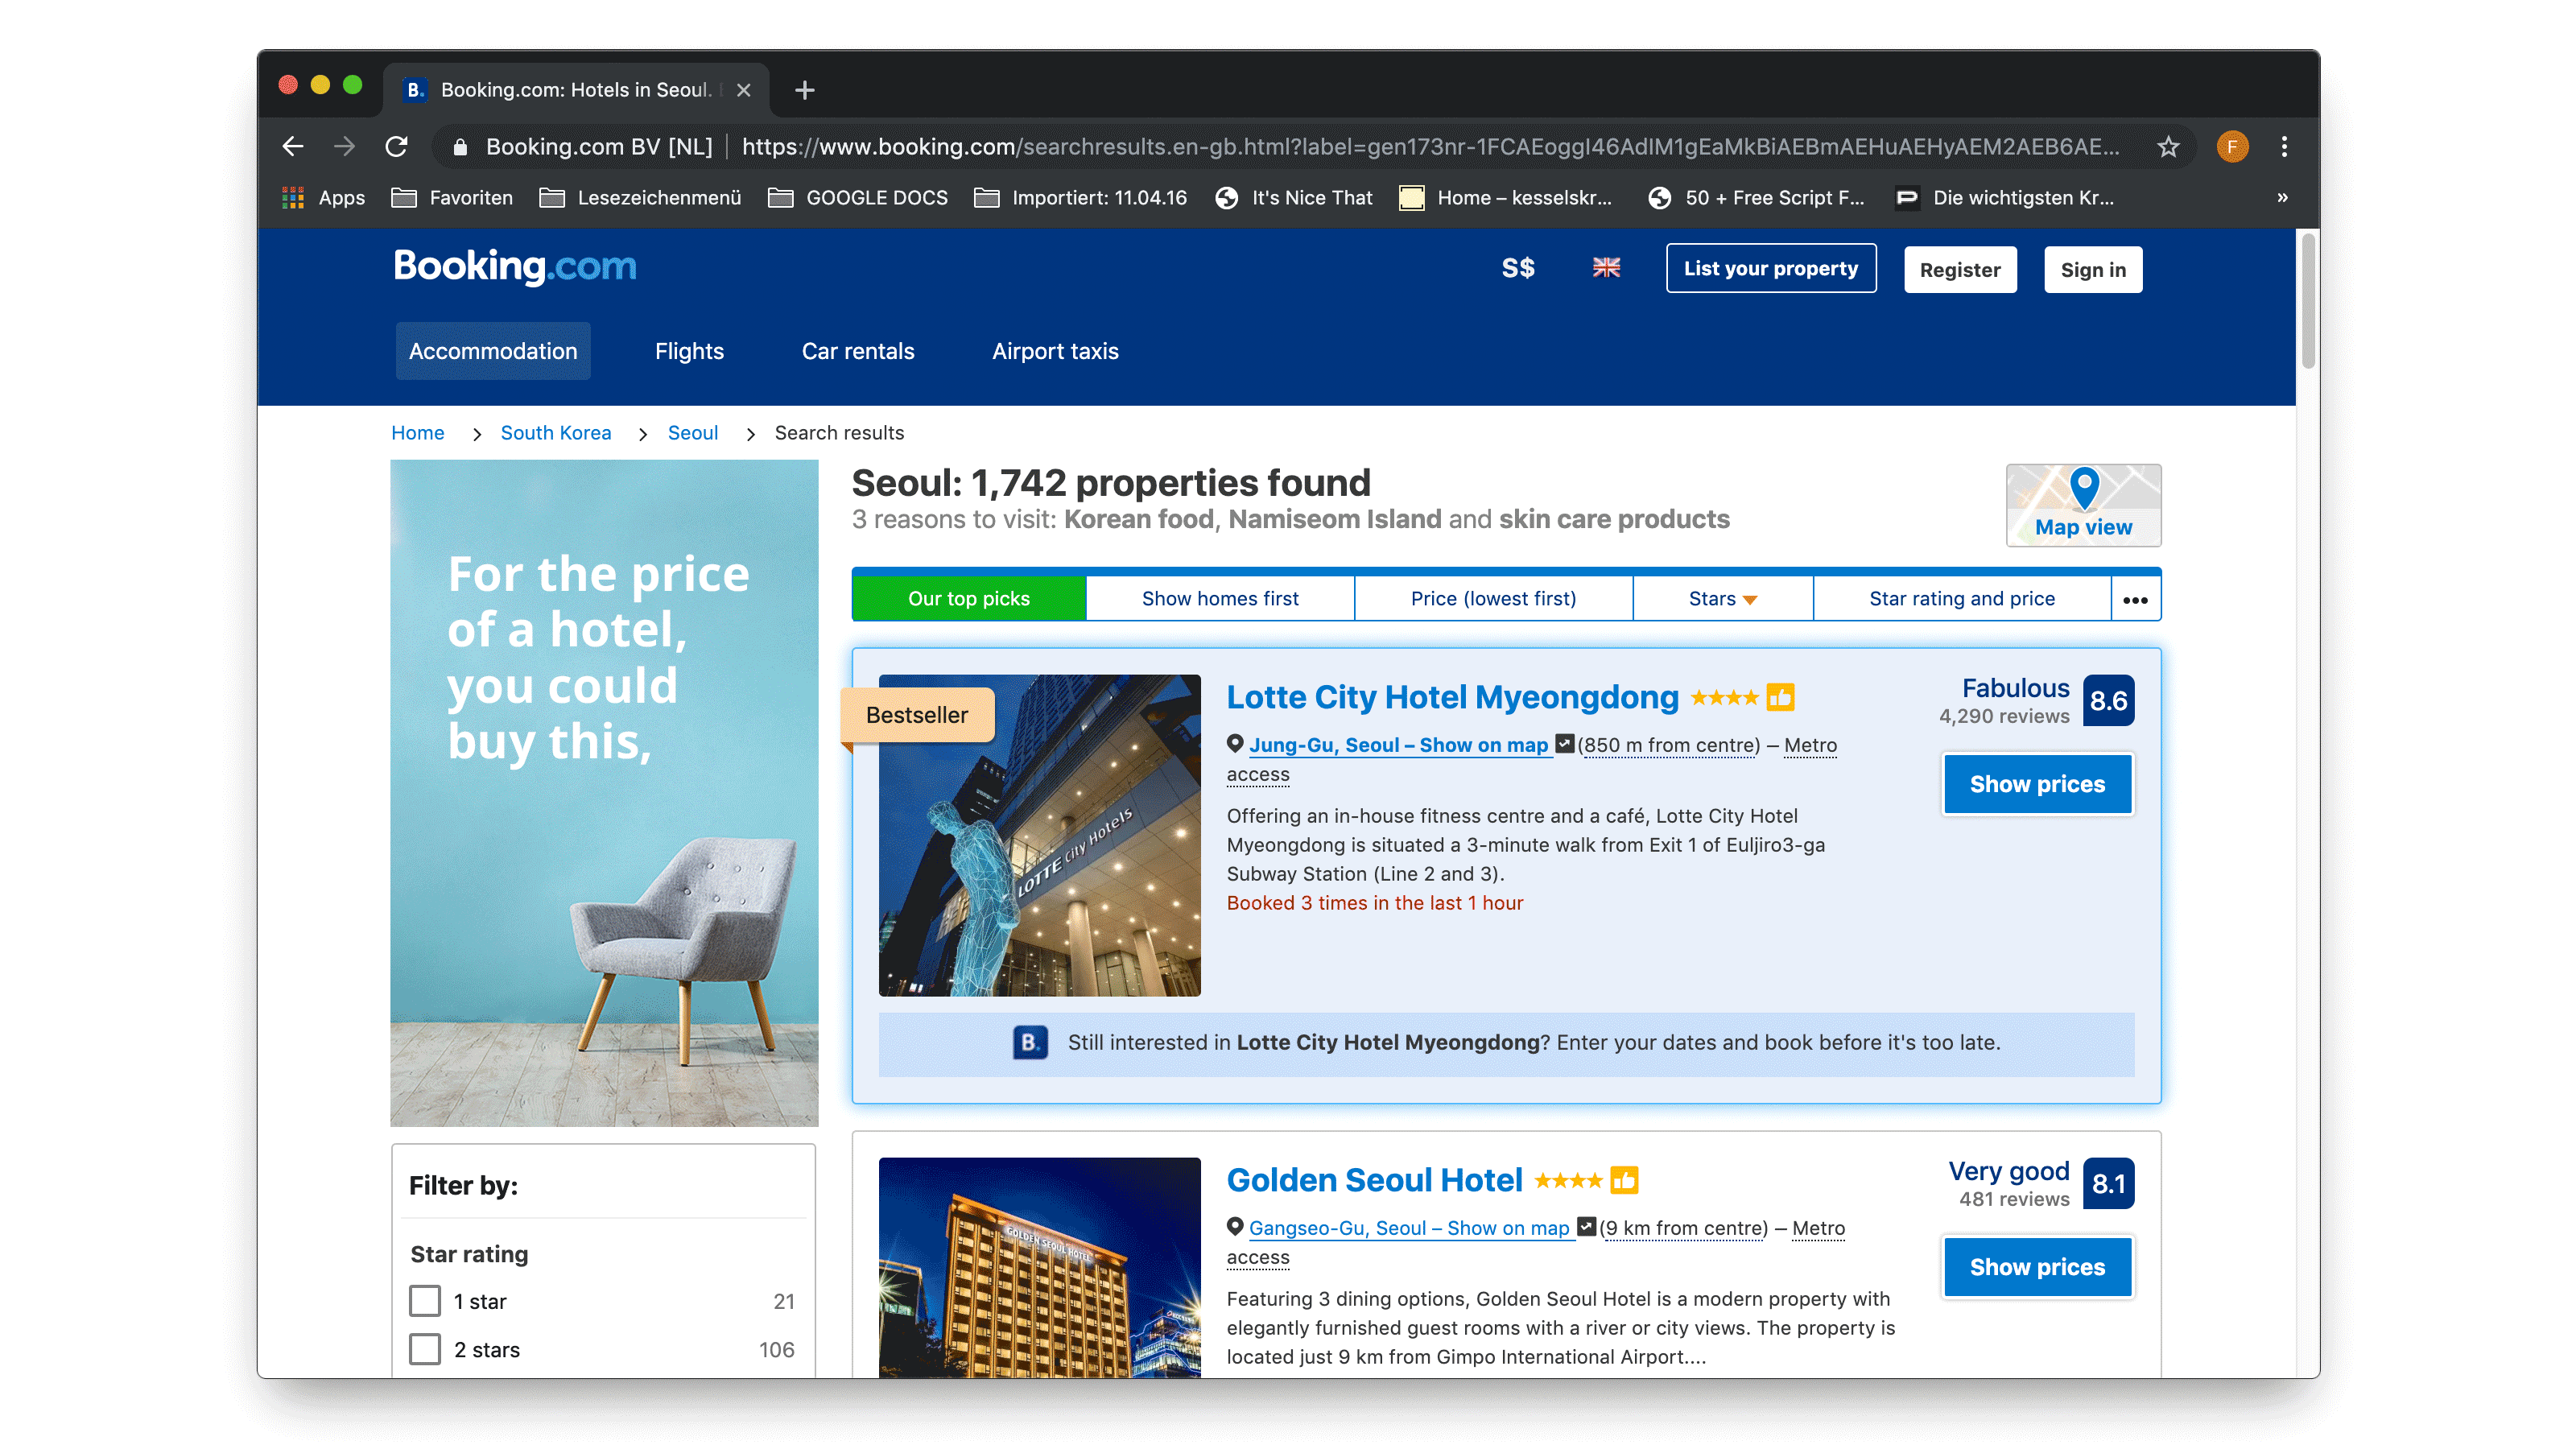
Task: Open GOOGLE DOCS bookmark folder
Action: click(858, 198)
